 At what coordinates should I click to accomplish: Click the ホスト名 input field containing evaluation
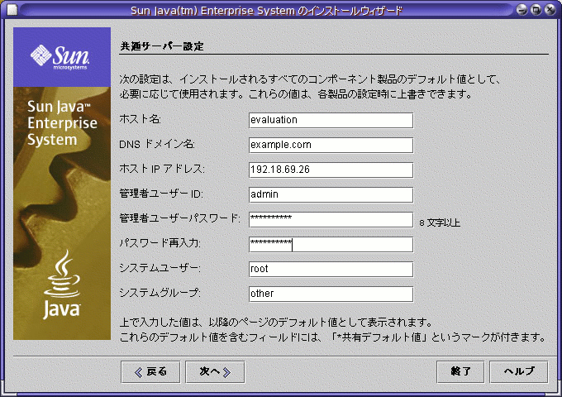(331, 121)
